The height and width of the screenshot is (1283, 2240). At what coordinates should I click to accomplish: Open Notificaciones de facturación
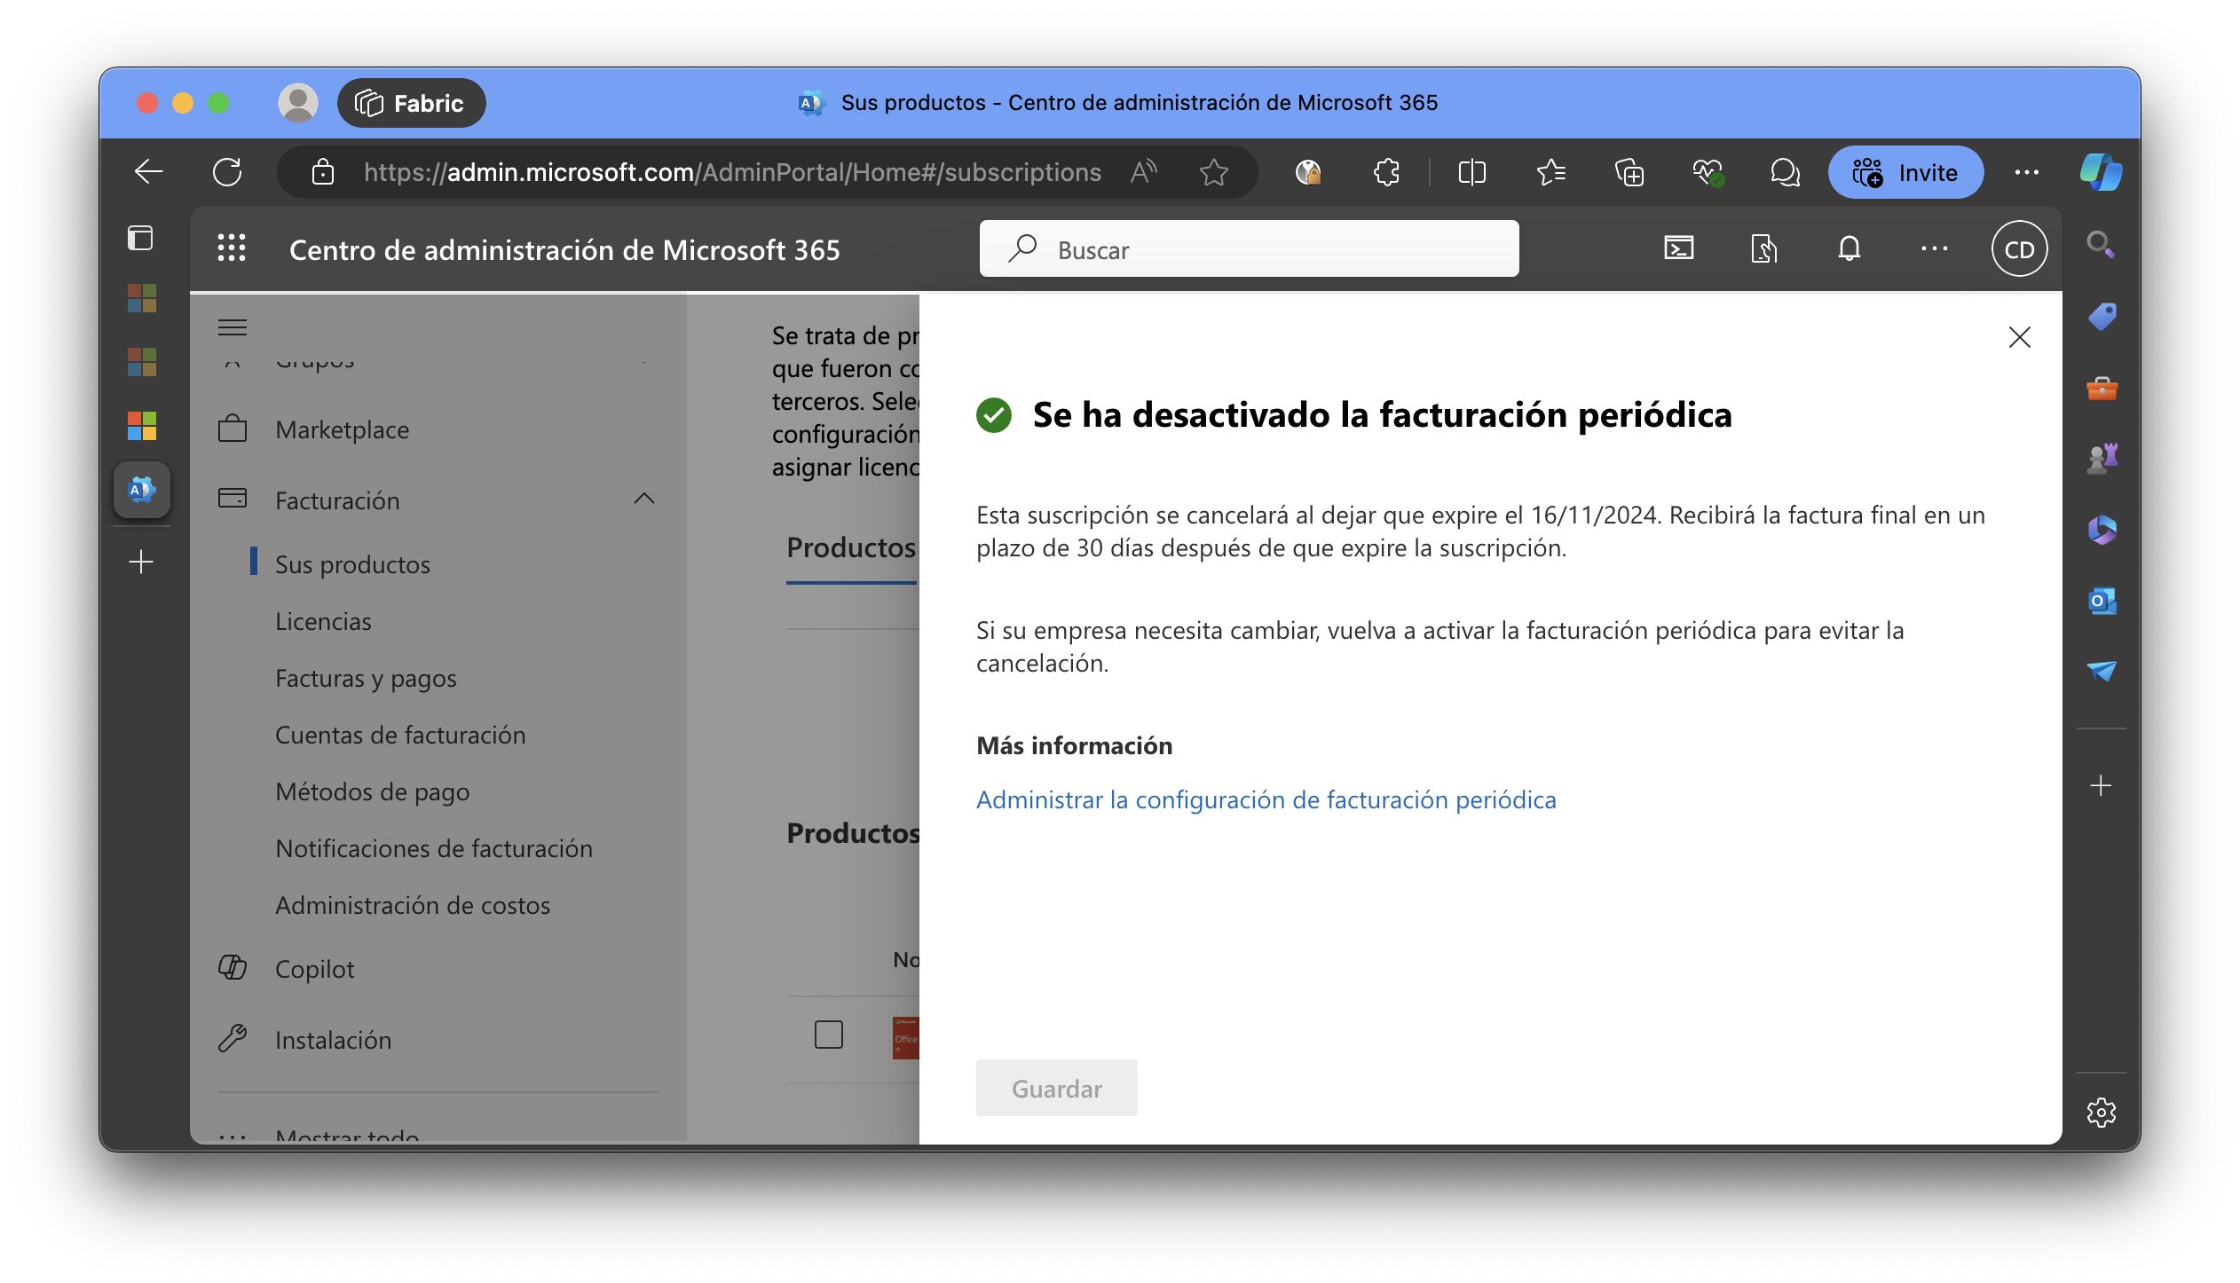coord(434,848)
